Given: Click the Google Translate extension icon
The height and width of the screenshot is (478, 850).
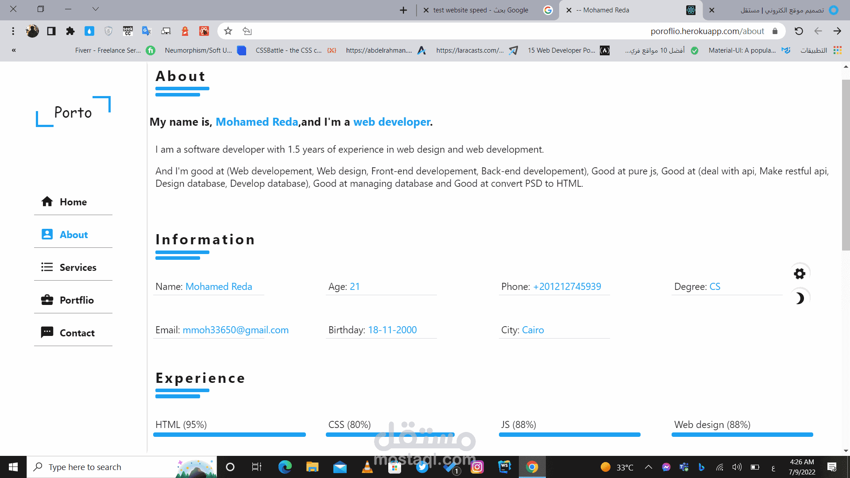Looking at the screenshot, I should pyautogui.click(x=147, y=31).
